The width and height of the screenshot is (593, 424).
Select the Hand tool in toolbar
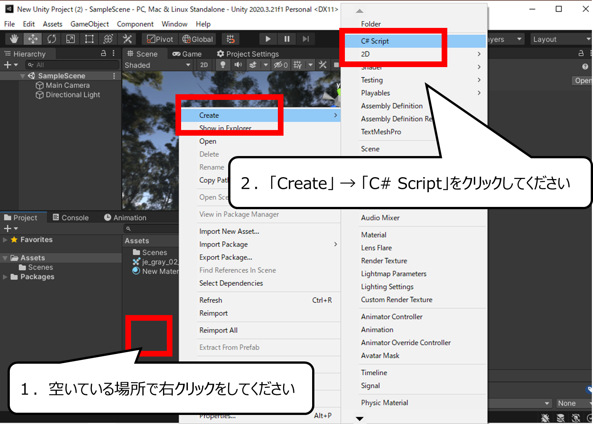(x=14, y=39)
